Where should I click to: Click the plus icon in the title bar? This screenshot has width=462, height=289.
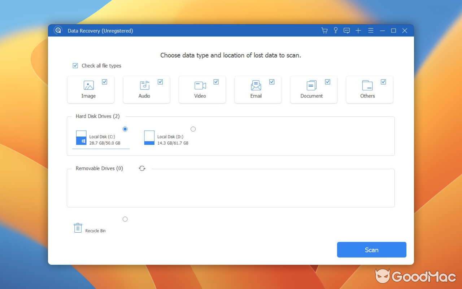(x=358, y=31)
